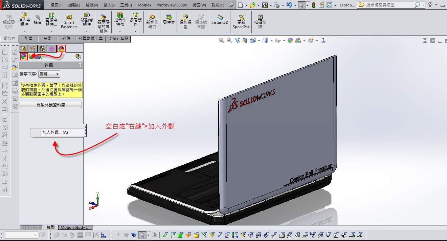Open the 工具(T) menu
Image resolution: width=447 pixels, height=241 pixels.
[x=126, y=5]
